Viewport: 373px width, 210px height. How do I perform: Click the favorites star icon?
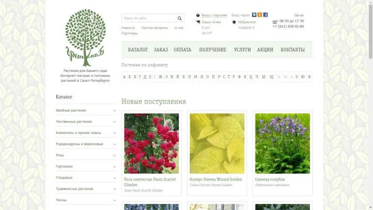click(234, 22)
